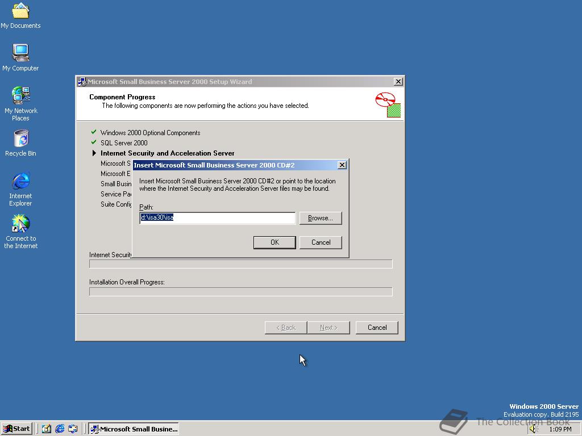Click the Microsoft Small Busine... taskbar button
Image resolution: width=582 pixels, height=436 pixels.
pos(134,429)
